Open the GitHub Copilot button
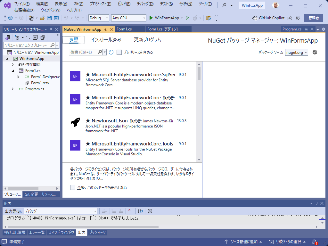Screen dimensions: 328x246 [x=268, y=18]
